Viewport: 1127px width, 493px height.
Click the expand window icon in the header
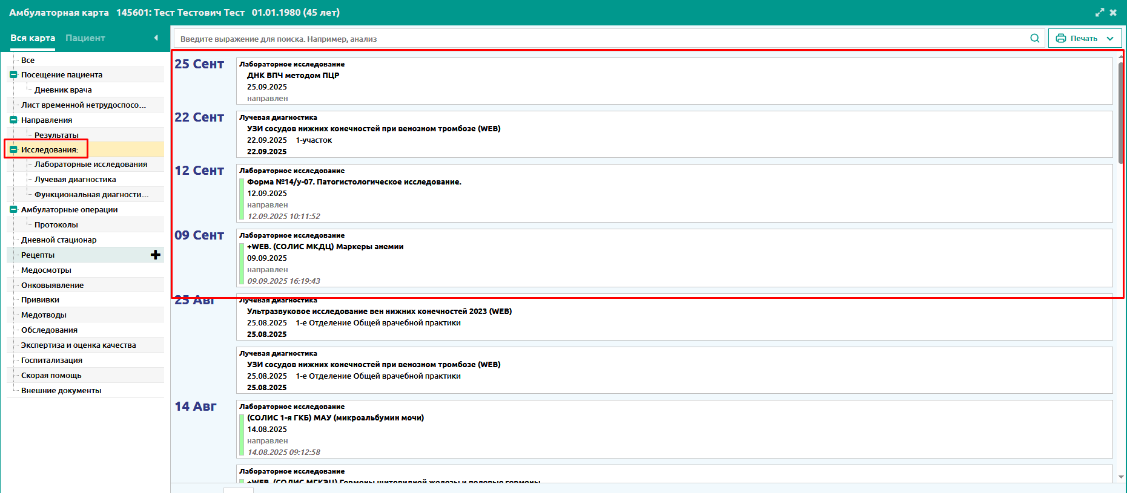coord(1099,12)
